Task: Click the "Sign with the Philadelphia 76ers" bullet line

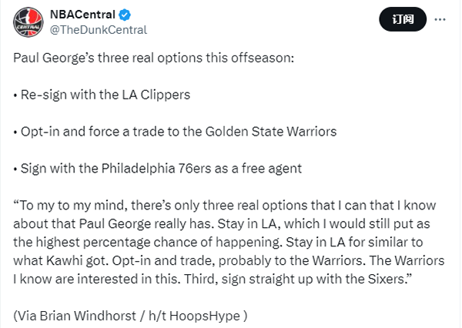Action: coord(152,169)
